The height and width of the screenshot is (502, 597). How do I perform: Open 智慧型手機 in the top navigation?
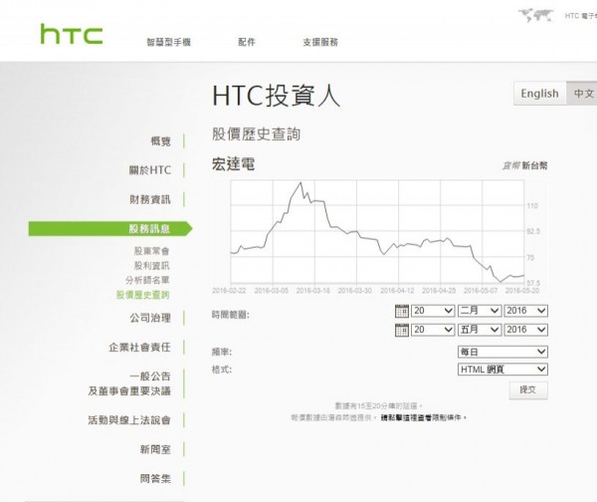[x=169, y=42]
